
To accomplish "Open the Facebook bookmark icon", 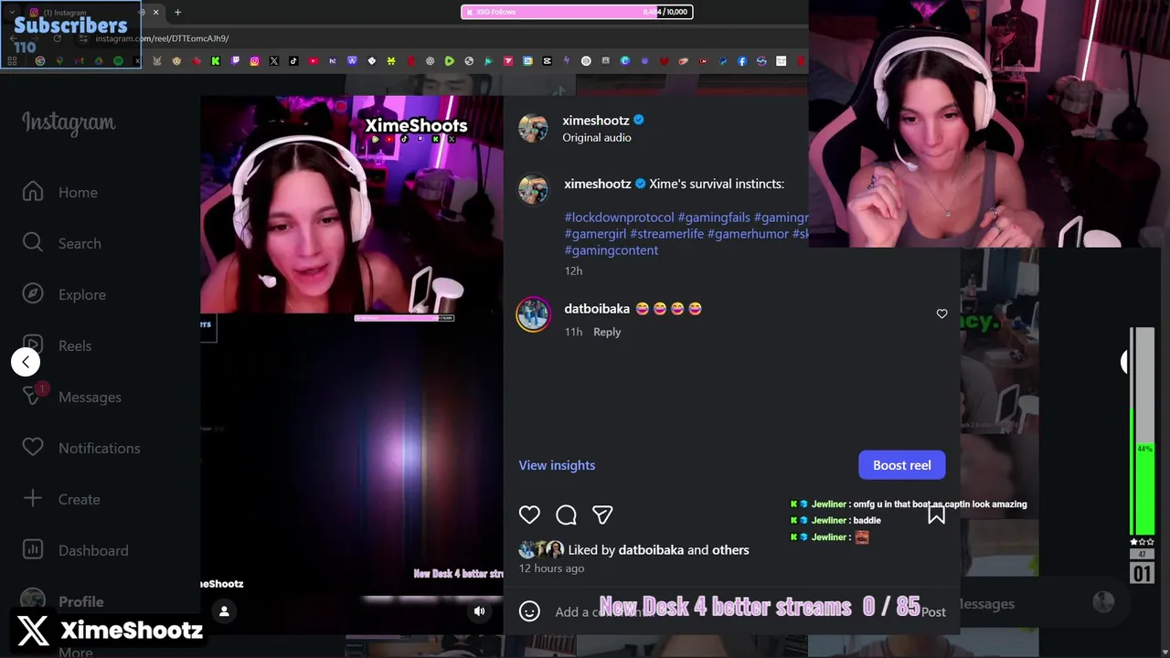I will 742,61.
